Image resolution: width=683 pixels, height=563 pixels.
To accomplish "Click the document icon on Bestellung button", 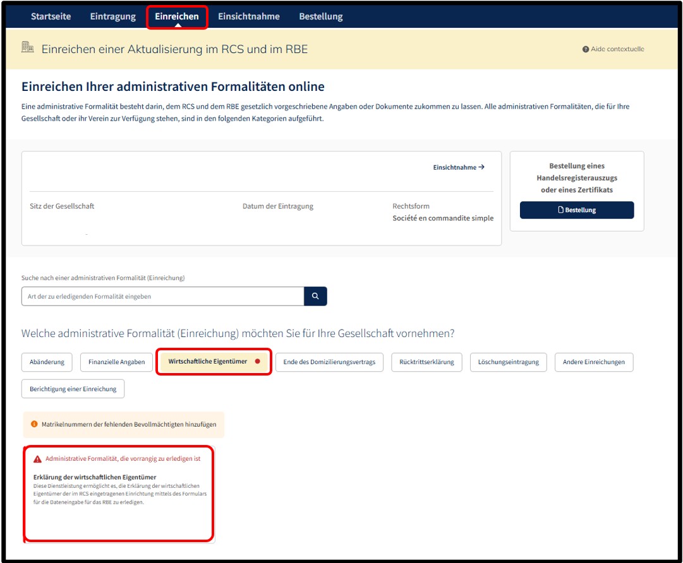I will coord(560,210).
